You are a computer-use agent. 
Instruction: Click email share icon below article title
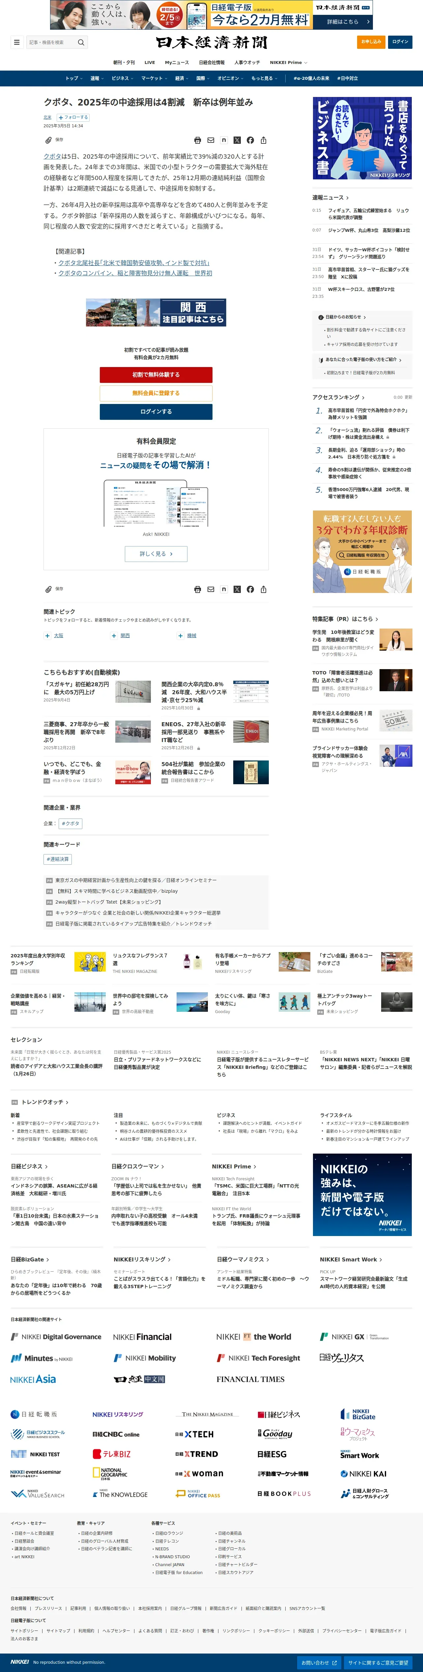point(211,140)
